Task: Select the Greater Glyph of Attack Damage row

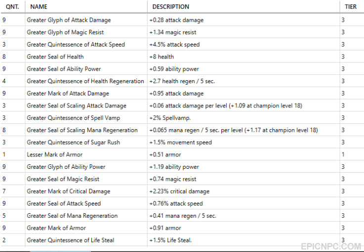Action: [182, 20]
